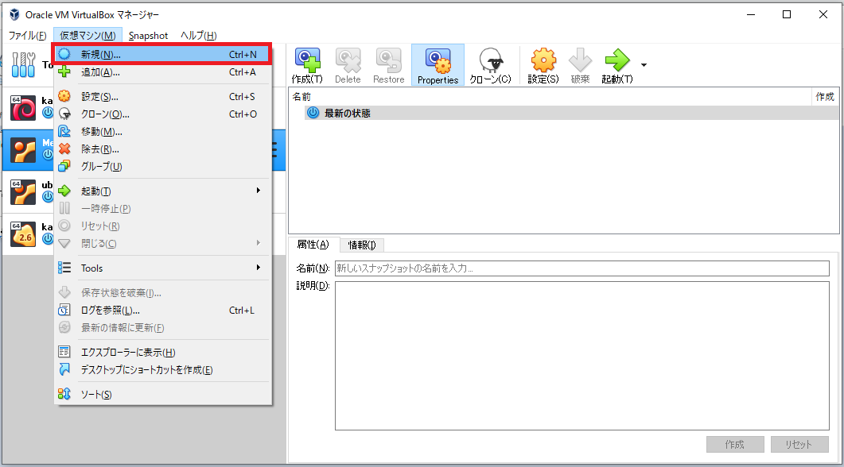Open the ファイル(F) menu
The width and height of the screenshot is (844, 467).
click(x=28, y=36)
